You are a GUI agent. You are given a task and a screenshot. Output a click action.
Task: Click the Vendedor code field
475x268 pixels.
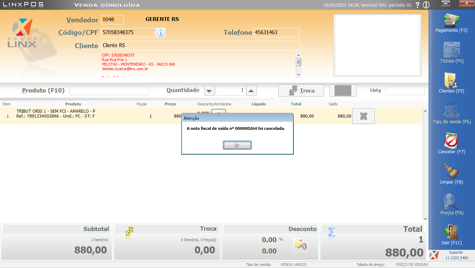[x=112, y=20]
